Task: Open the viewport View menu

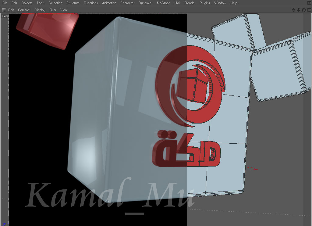Action: (64, 10)
